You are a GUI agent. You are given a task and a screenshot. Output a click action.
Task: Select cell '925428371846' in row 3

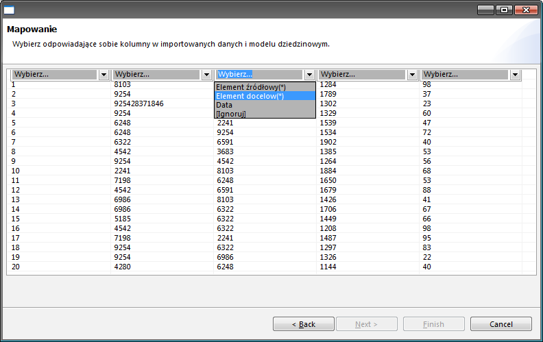click(x=139, y=103)
